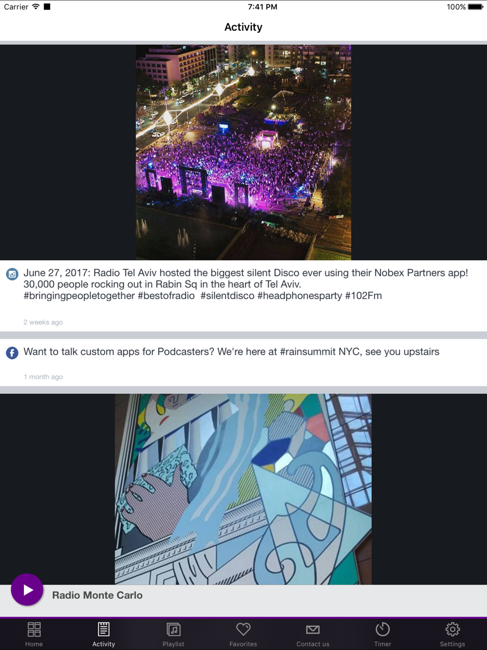Select the Radio Monte Carlo station label

click(x=97, y=595)
